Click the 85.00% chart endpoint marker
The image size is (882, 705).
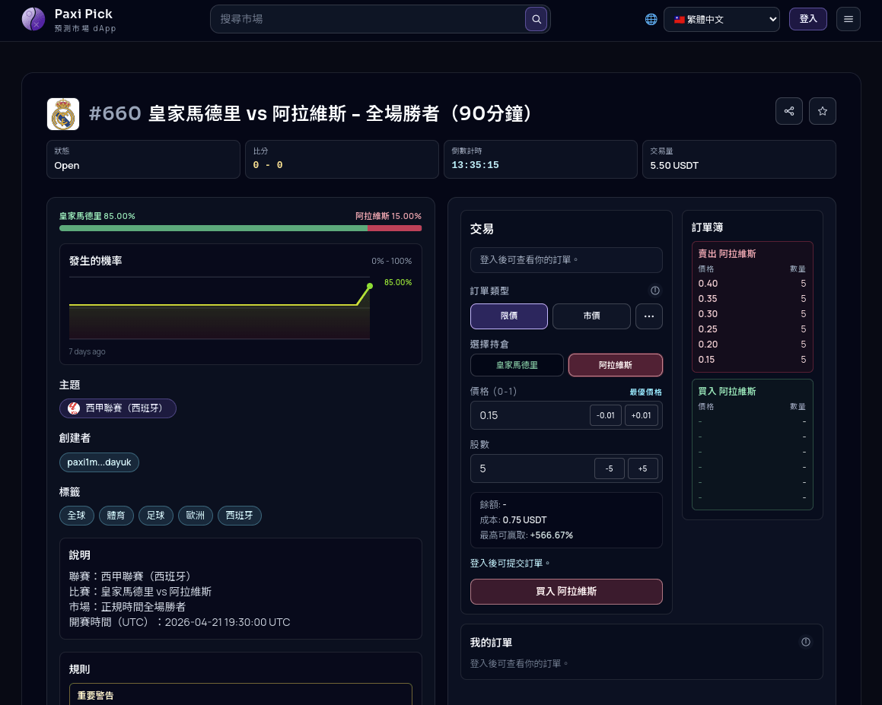coord(370,286)
